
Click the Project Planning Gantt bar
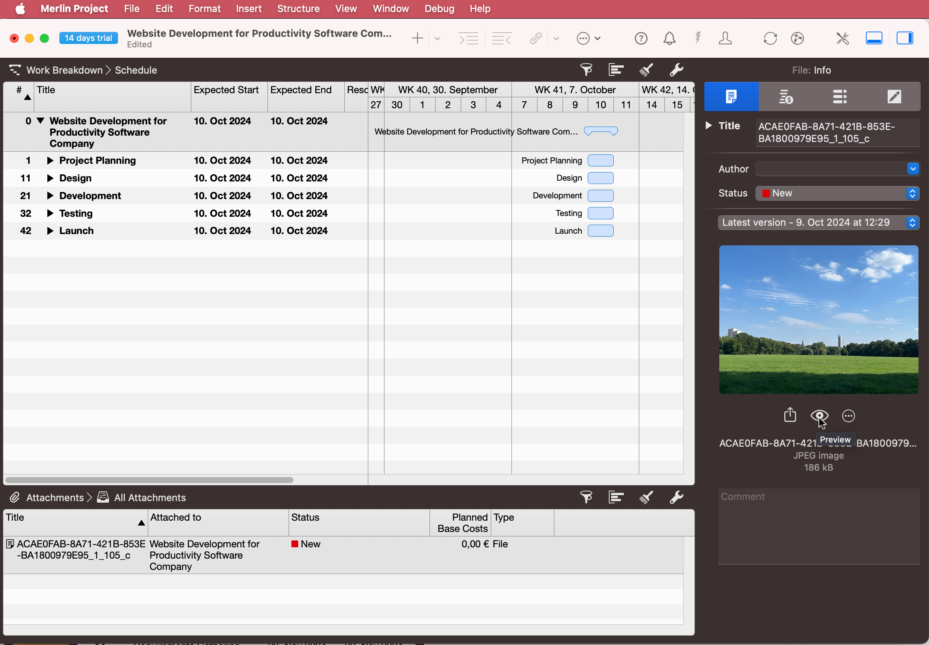click(600, 160)
